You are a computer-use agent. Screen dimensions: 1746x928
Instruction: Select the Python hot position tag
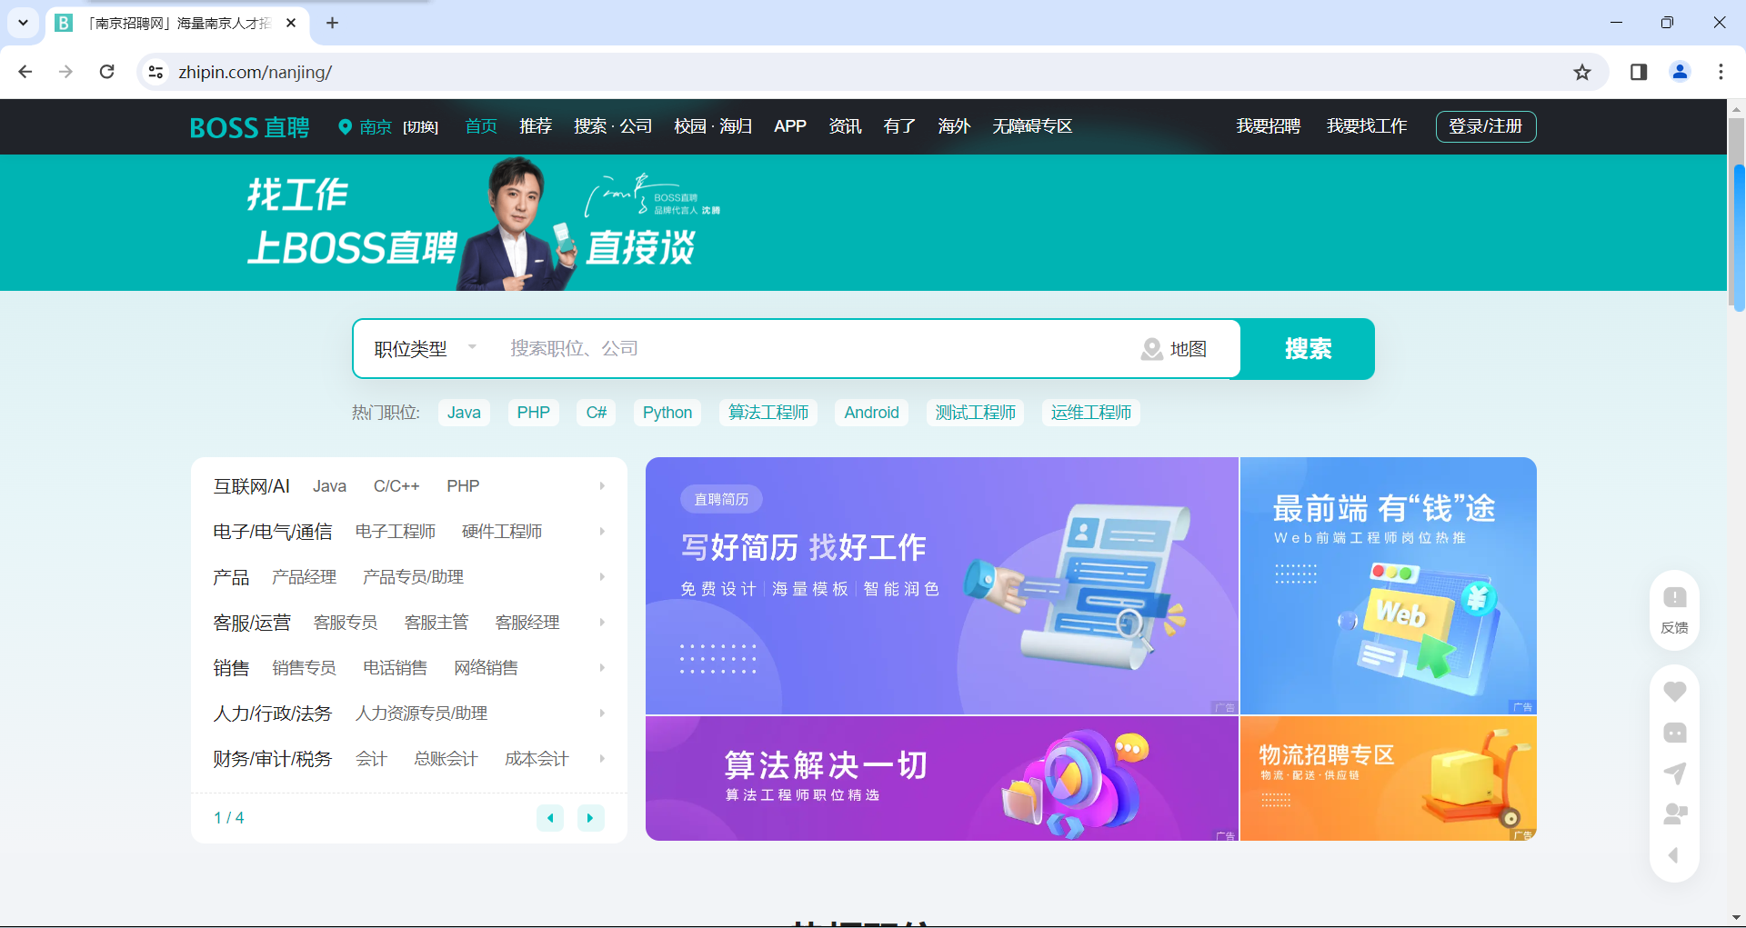[x=667, y=413]
